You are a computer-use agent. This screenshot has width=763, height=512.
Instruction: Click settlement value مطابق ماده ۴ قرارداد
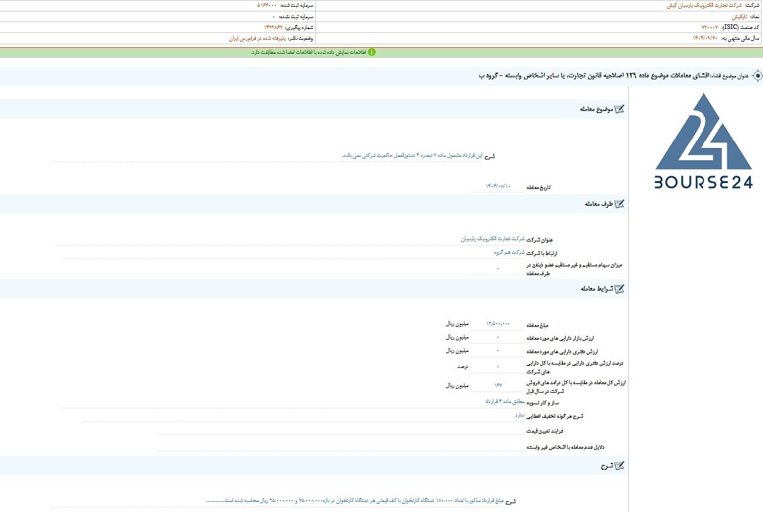tap(505, 401)
